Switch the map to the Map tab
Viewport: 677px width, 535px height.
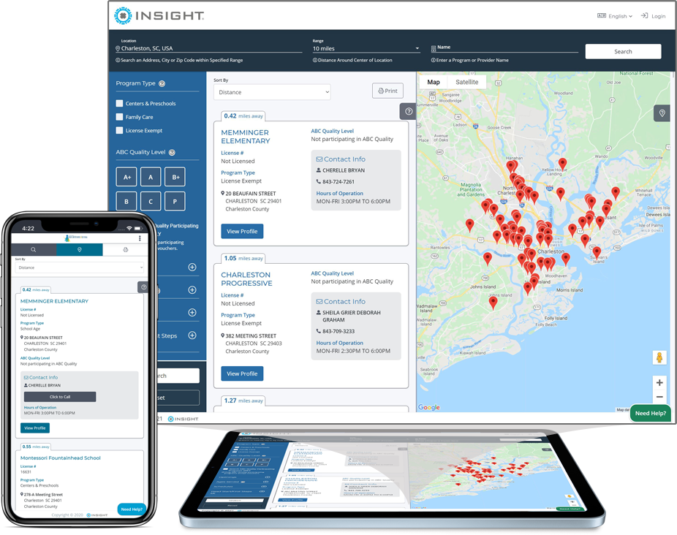(434, 82)
